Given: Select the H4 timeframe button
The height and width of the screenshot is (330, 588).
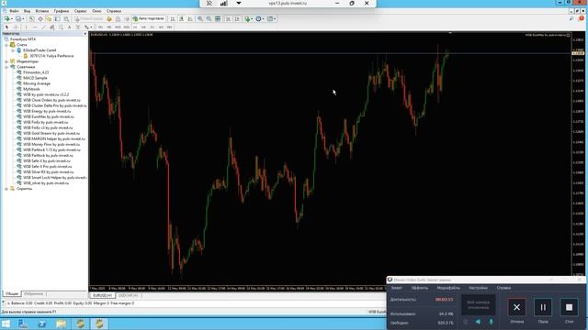Looking at the screenshot, I should (x=143, y=27).
